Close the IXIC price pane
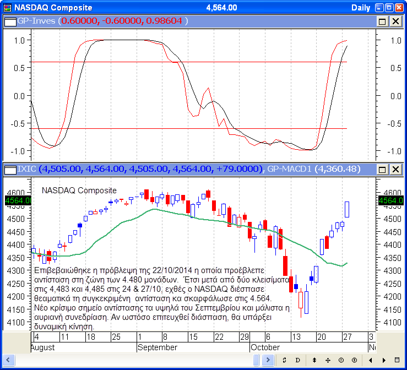 [x=395, y=169]
